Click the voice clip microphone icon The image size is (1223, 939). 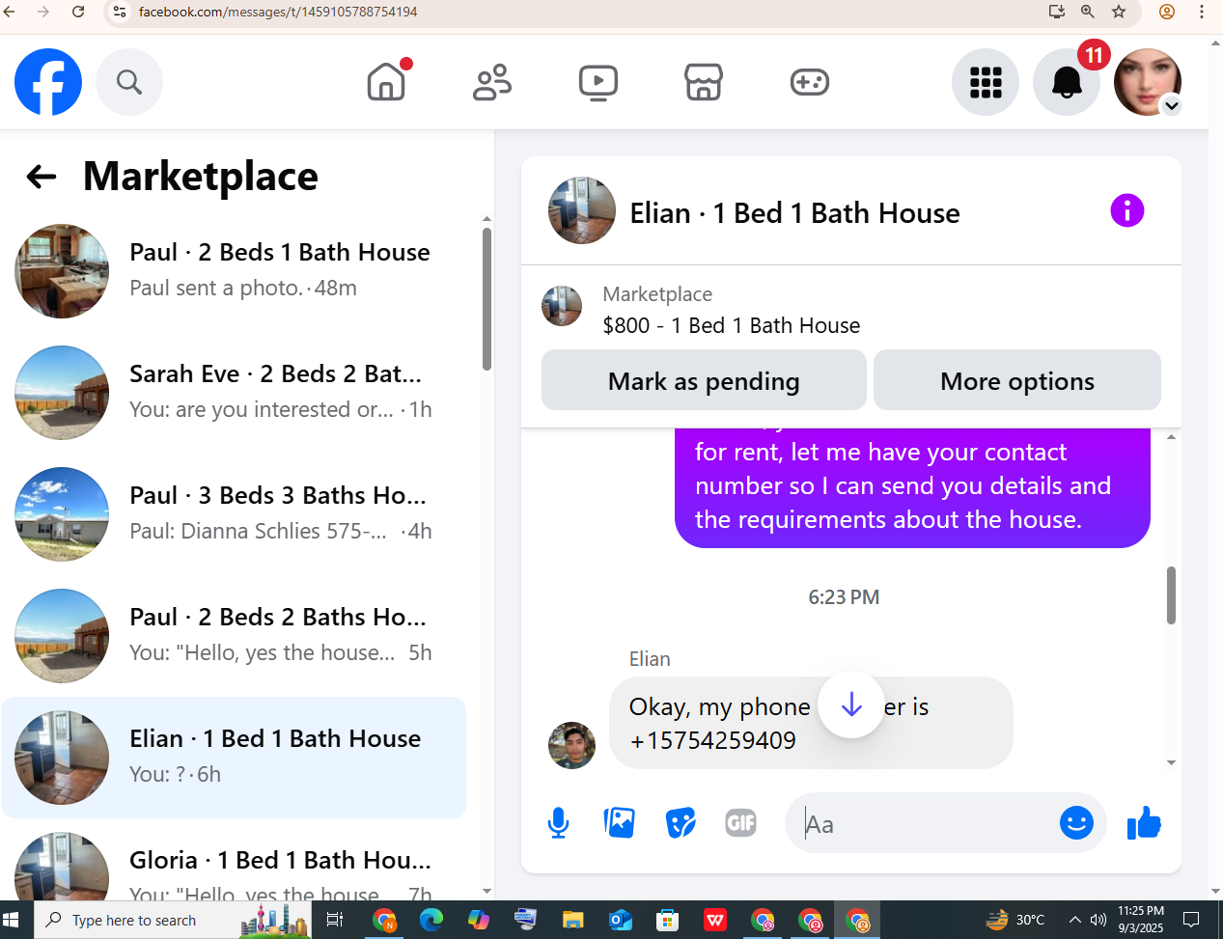pos(558,823)
